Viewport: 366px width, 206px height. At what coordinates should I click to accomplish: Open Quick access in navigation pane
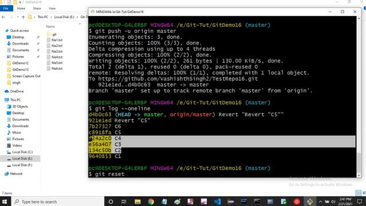tap(17, 30)
